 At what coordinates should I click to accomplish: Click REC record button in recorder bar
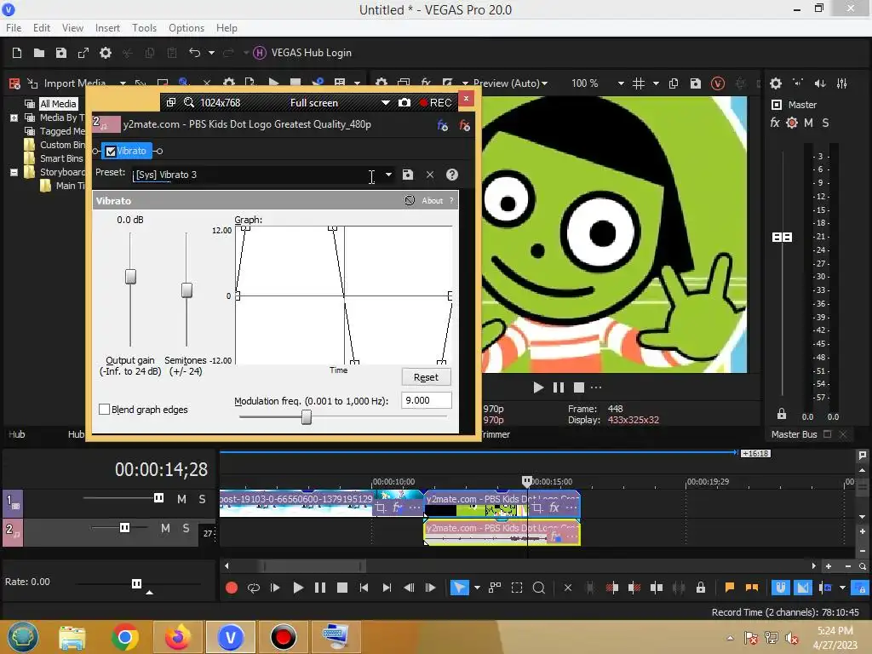436,103
